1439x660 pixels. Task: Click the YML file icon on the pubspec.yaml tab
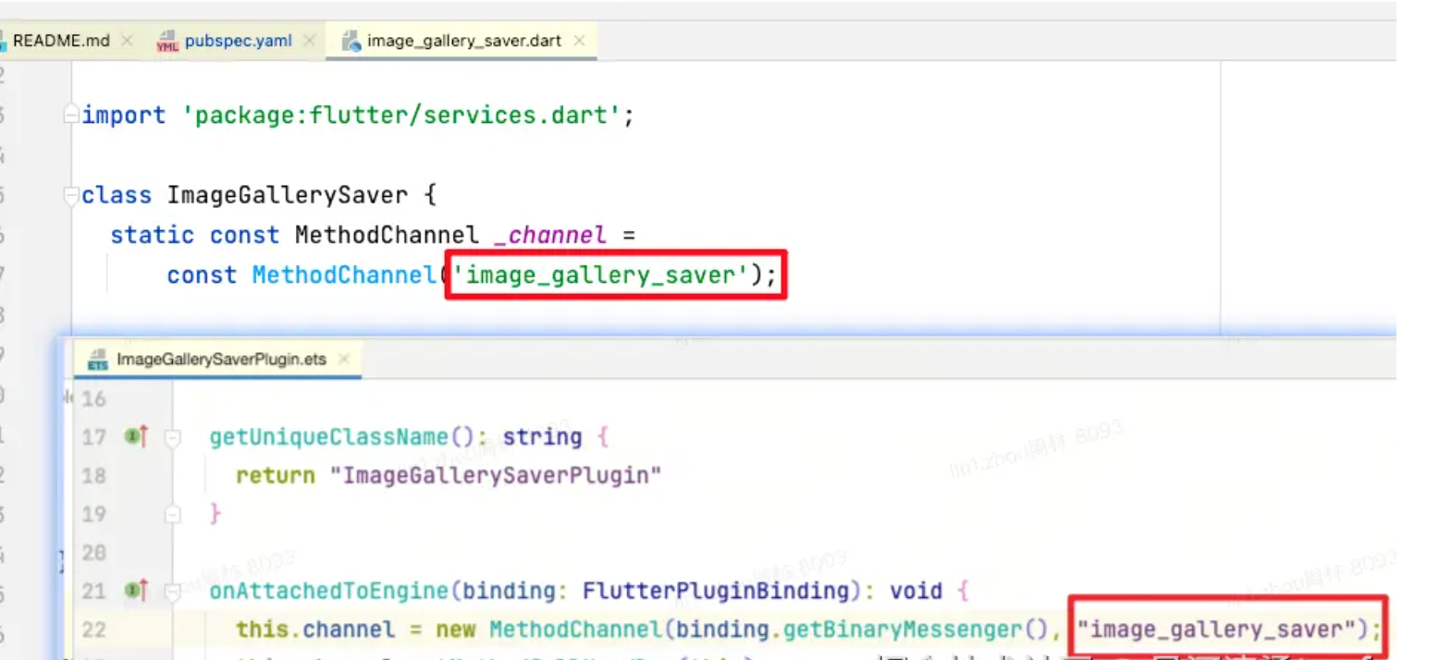(x=167, y=42)
